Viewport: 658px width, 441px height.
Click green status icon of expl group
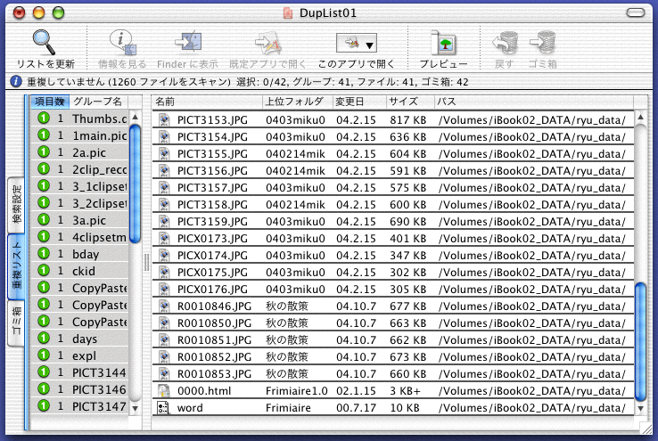[x=44, y=355]
